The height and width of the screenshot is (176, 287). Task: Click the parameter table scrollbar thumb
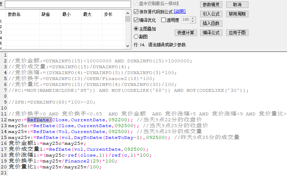(128, 19)
